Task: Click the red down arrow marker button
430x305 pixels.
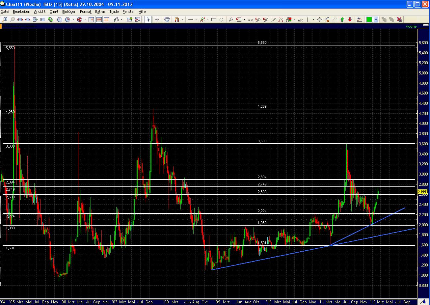Action: [350, 19]
